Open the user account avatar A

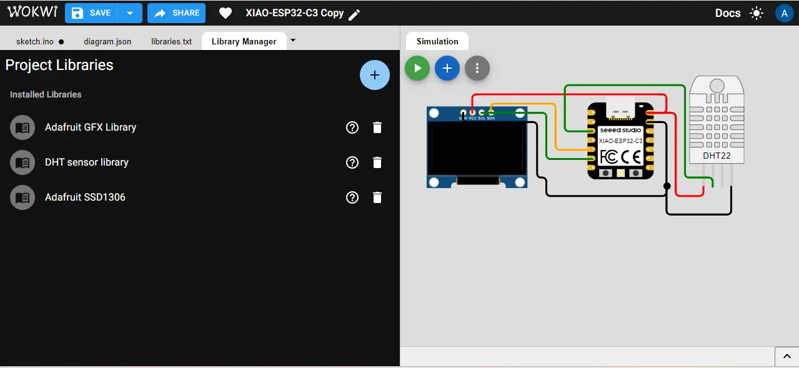(x=784, y=13)
